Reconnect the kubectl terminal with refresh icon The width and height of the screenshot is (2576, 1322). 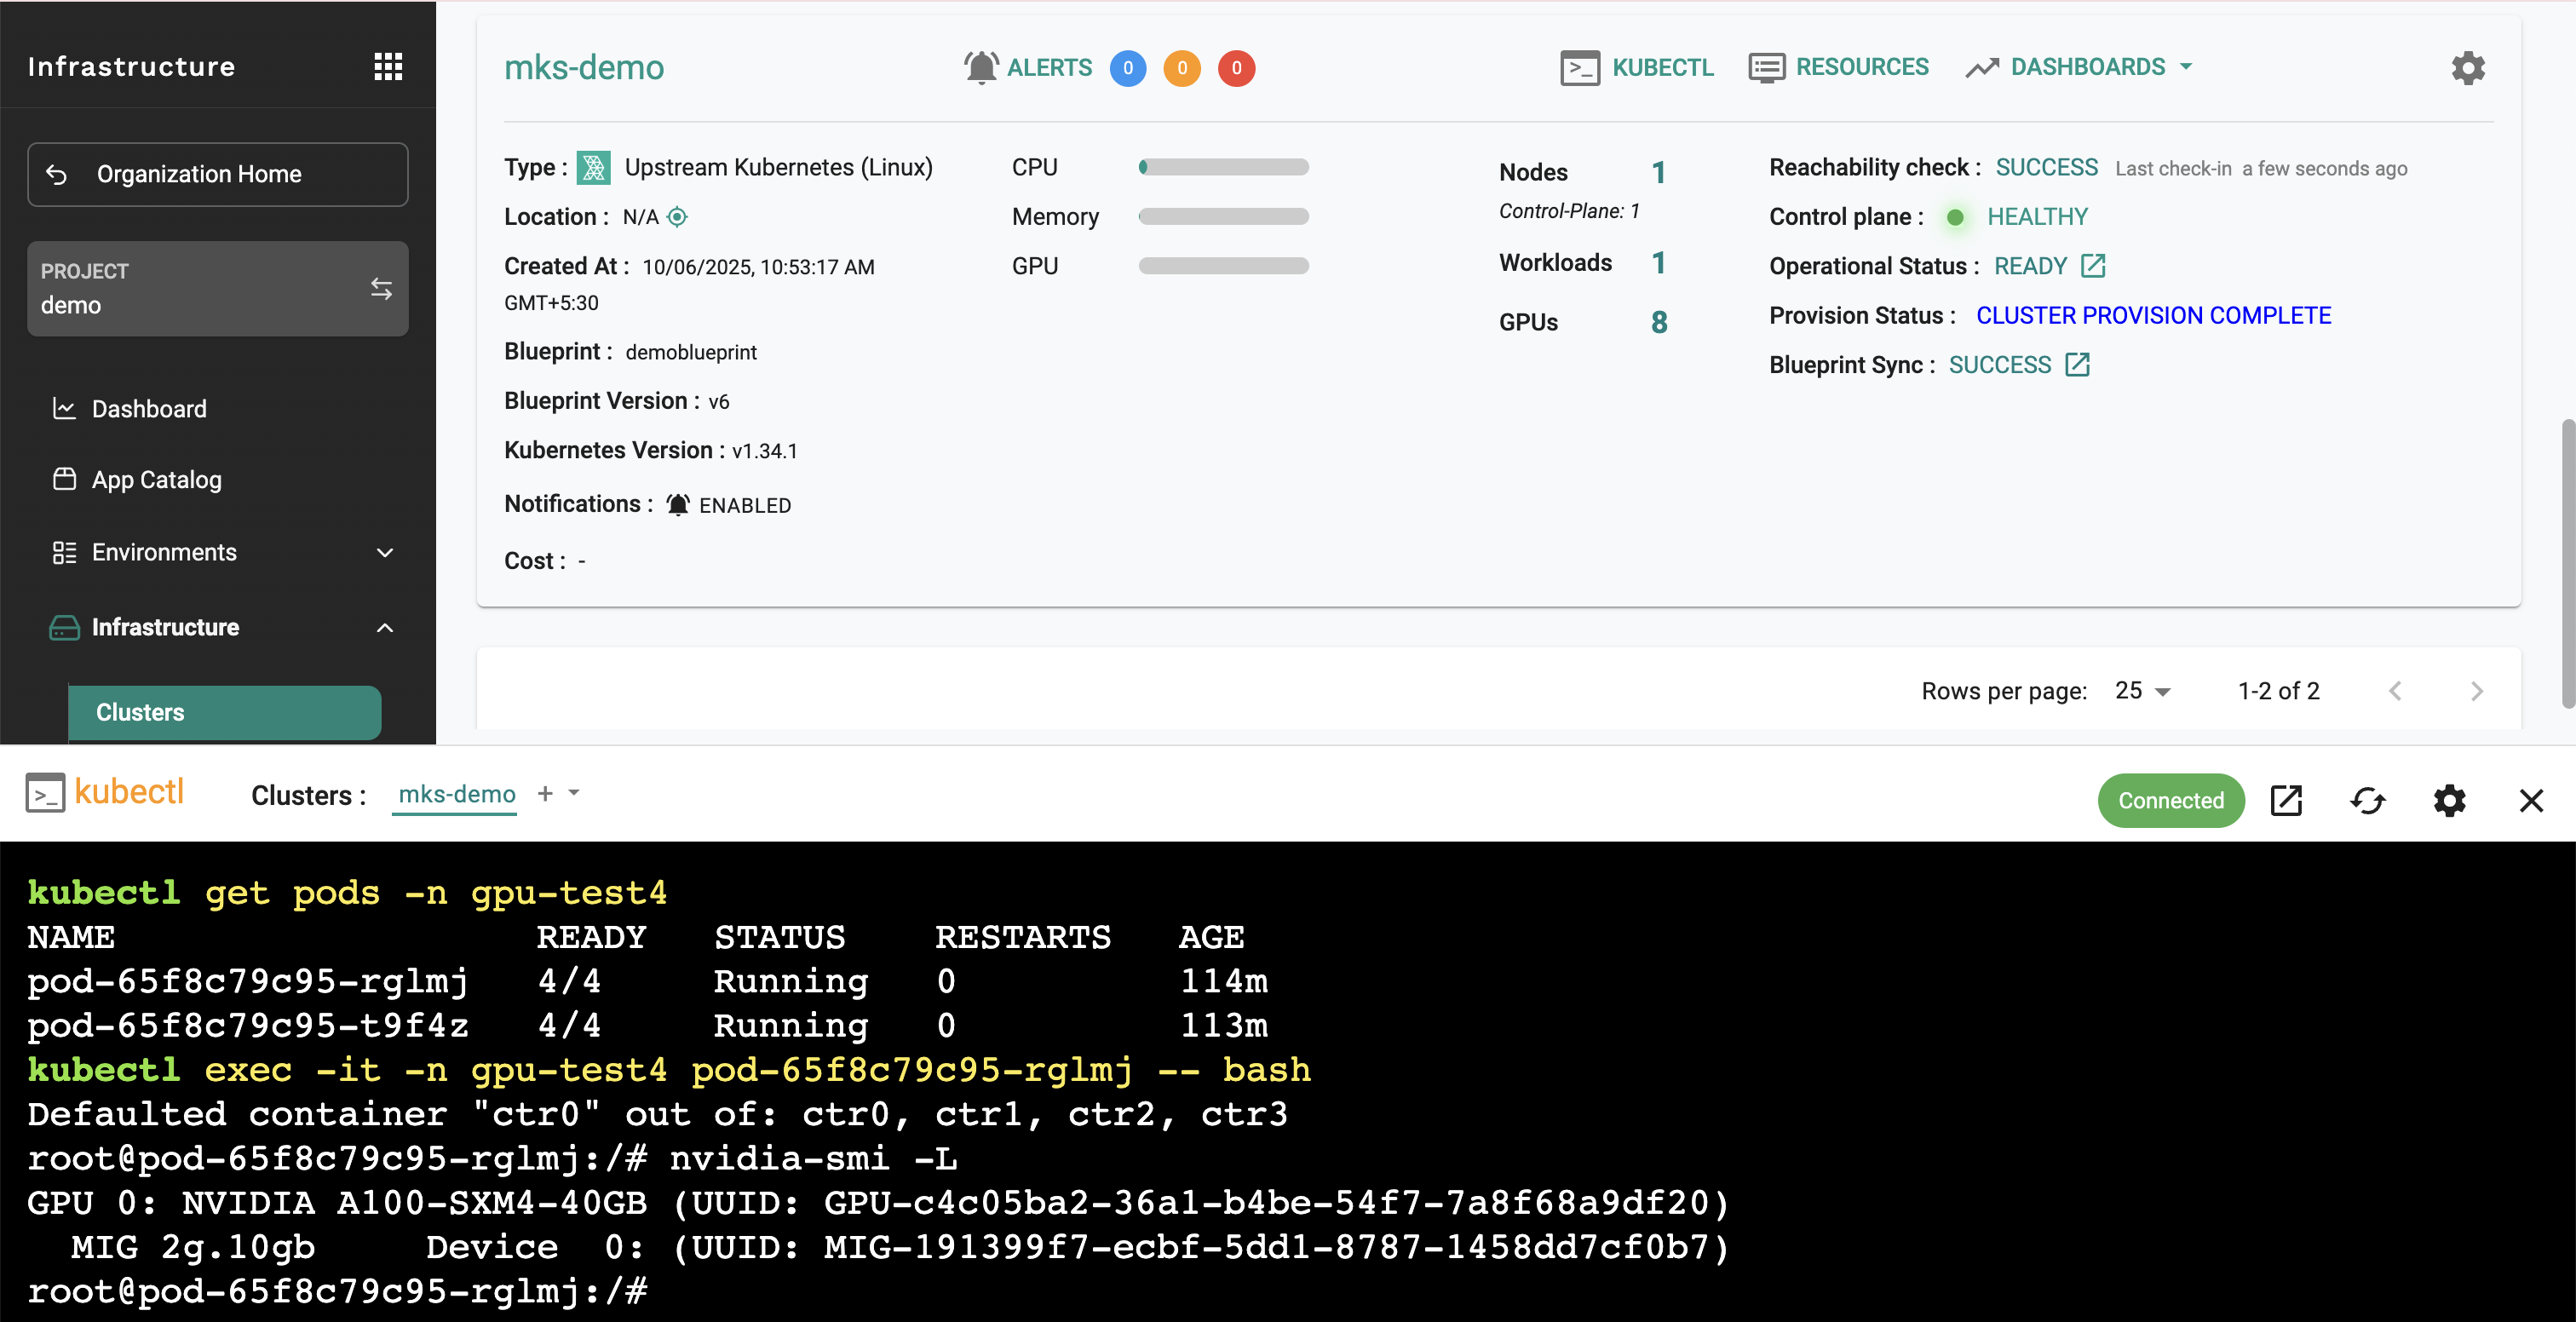click(x=2367, y=800)
